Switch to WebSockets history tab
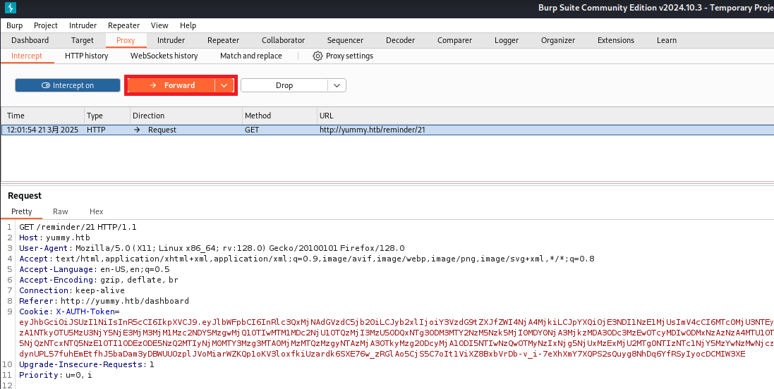Viewport: 774px width, 389px height. tap(164, 56)
